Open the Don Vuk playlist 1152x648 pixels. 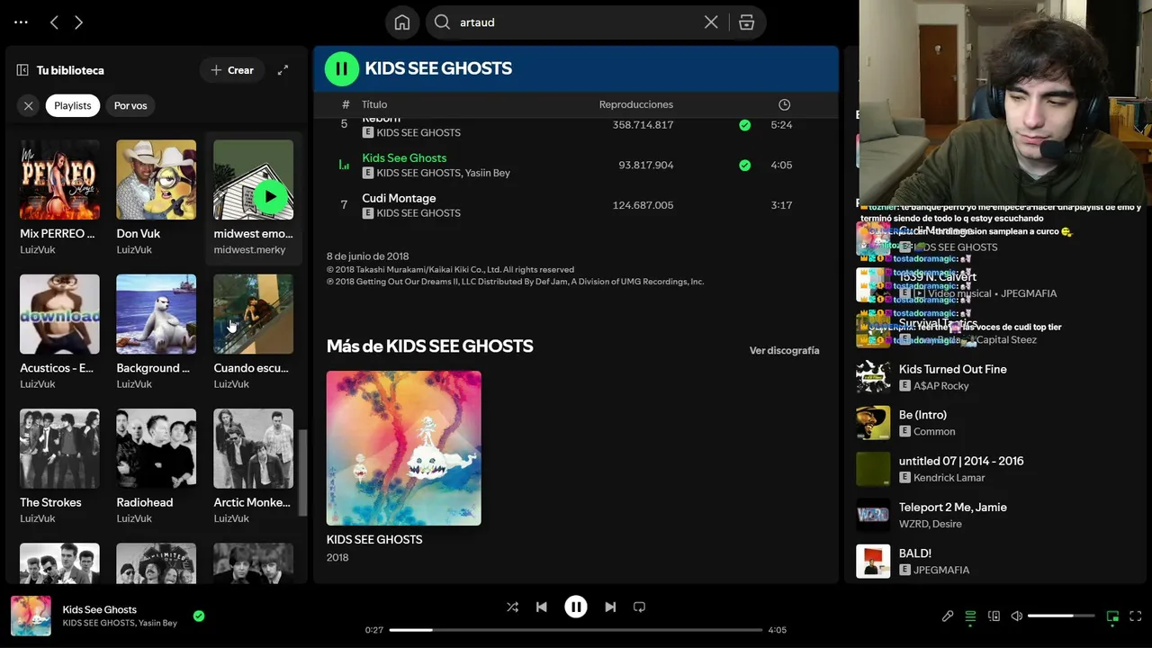tap(156, 198)
